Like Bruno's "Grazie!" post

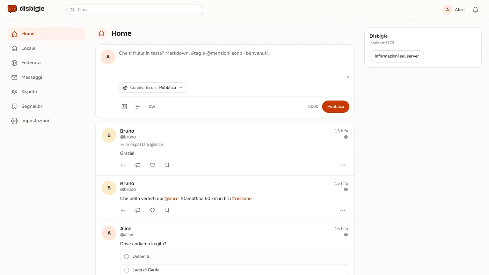(153, 165)
